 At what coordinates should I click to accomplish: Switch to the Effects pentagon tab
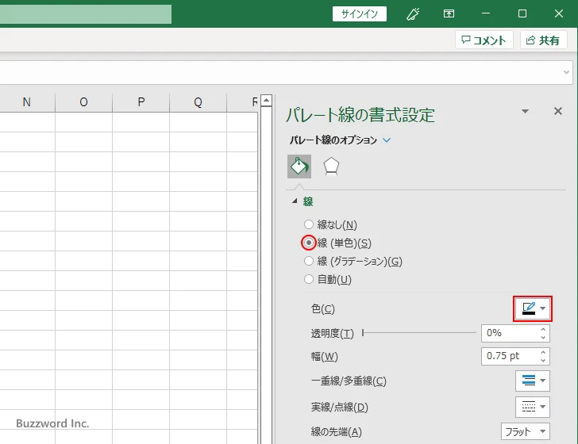[x=331, y=166]
